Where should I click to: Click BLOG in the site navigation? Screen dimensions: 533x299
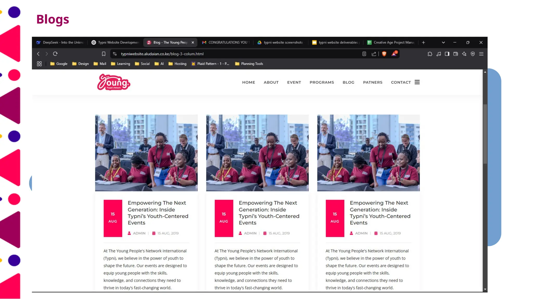point(348,82)
